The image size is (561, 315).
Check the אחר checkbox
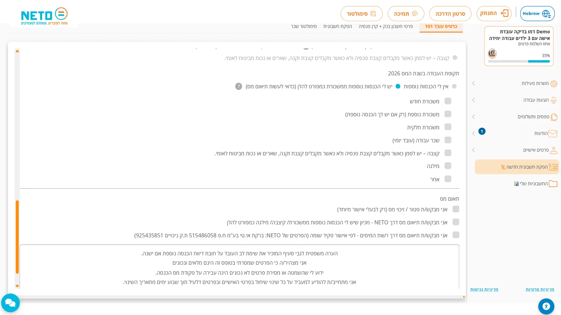click(x=448, y=179)
